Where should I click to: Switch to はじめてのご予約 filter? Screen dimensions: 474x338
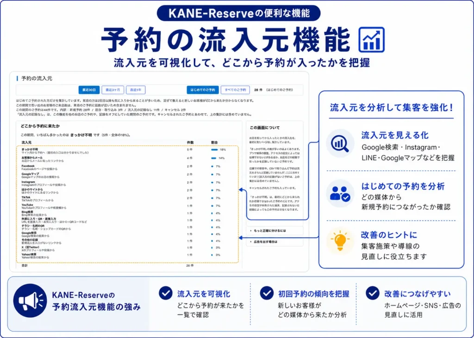pos(203,90)
